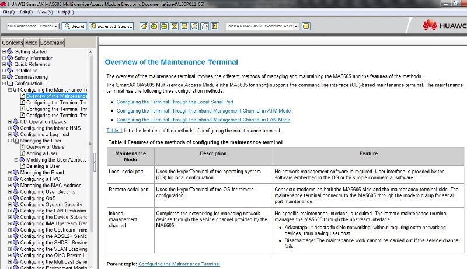Collapse the Configuration node
Image resolution: width=467 pixels, height=269 pixels.
click(x=4, y=83)
